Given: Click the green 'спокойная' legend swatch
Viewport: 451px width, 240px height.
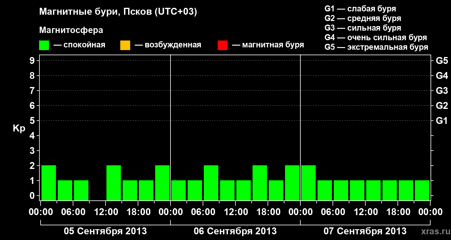Looking at the screenshot, I should coord(44,45).
